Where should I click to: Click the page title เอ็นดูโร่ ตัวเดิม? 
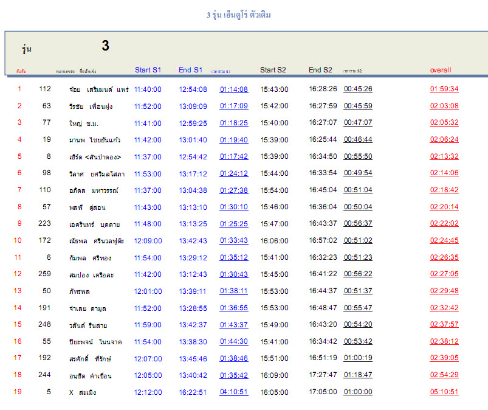coord(239,15)
